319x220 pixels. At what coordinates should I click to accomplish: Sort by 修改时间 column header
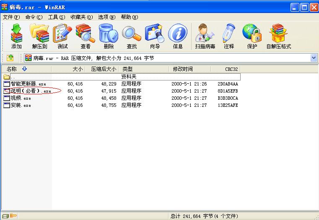190,69
